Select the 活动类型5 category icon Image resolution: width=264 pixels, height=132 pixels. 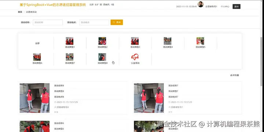200,41
